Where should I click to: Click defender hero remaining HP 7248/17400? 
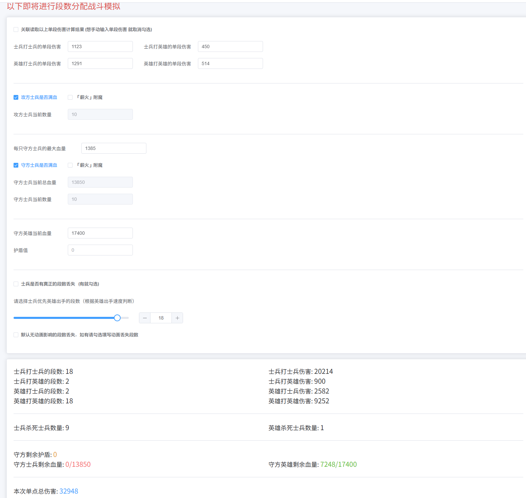click(x=339, y=464)
